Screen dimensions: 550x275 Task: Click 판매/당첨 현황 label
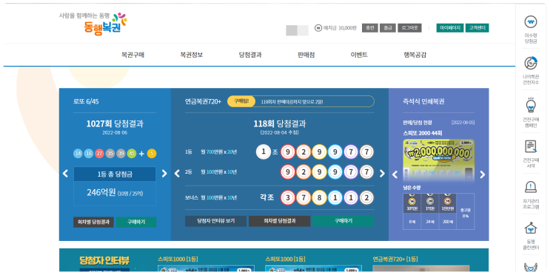[417, 123]
